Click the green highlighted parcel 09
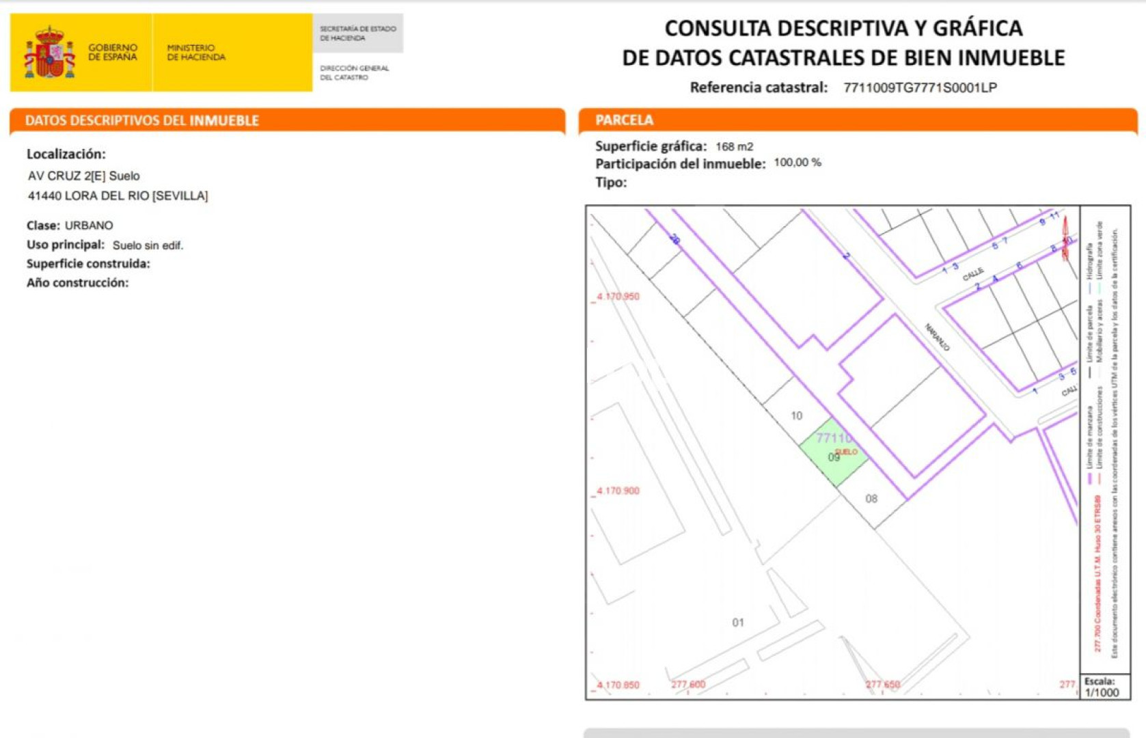The image size is (1146, 738). 832,453
